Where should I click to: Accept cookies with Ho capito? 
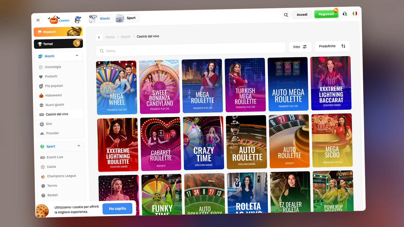coord(117,209)
